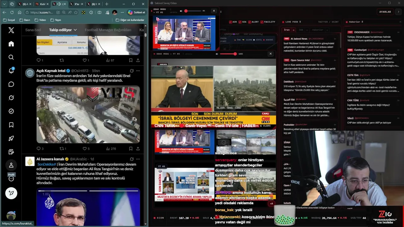Toggle the SEA checkbox
This screenshot has width=404, height=227.
point(240,22)
